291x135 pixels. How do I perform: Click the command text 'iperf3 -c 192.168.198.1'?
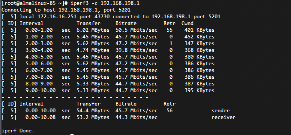(x=105, y=3)
